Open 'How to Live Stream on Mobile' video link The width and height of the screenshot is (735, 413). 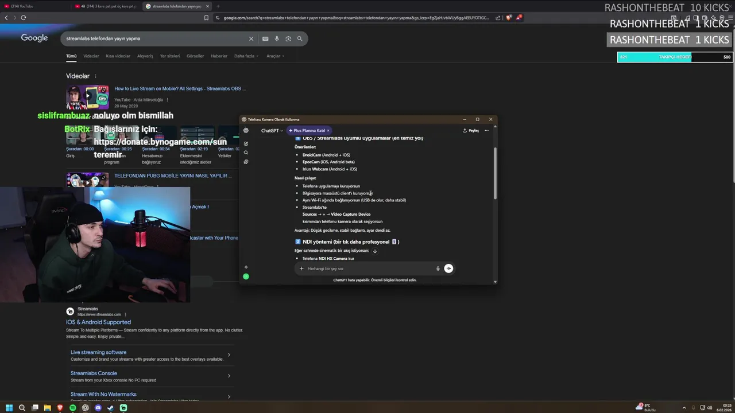click(x=180, y=89)
